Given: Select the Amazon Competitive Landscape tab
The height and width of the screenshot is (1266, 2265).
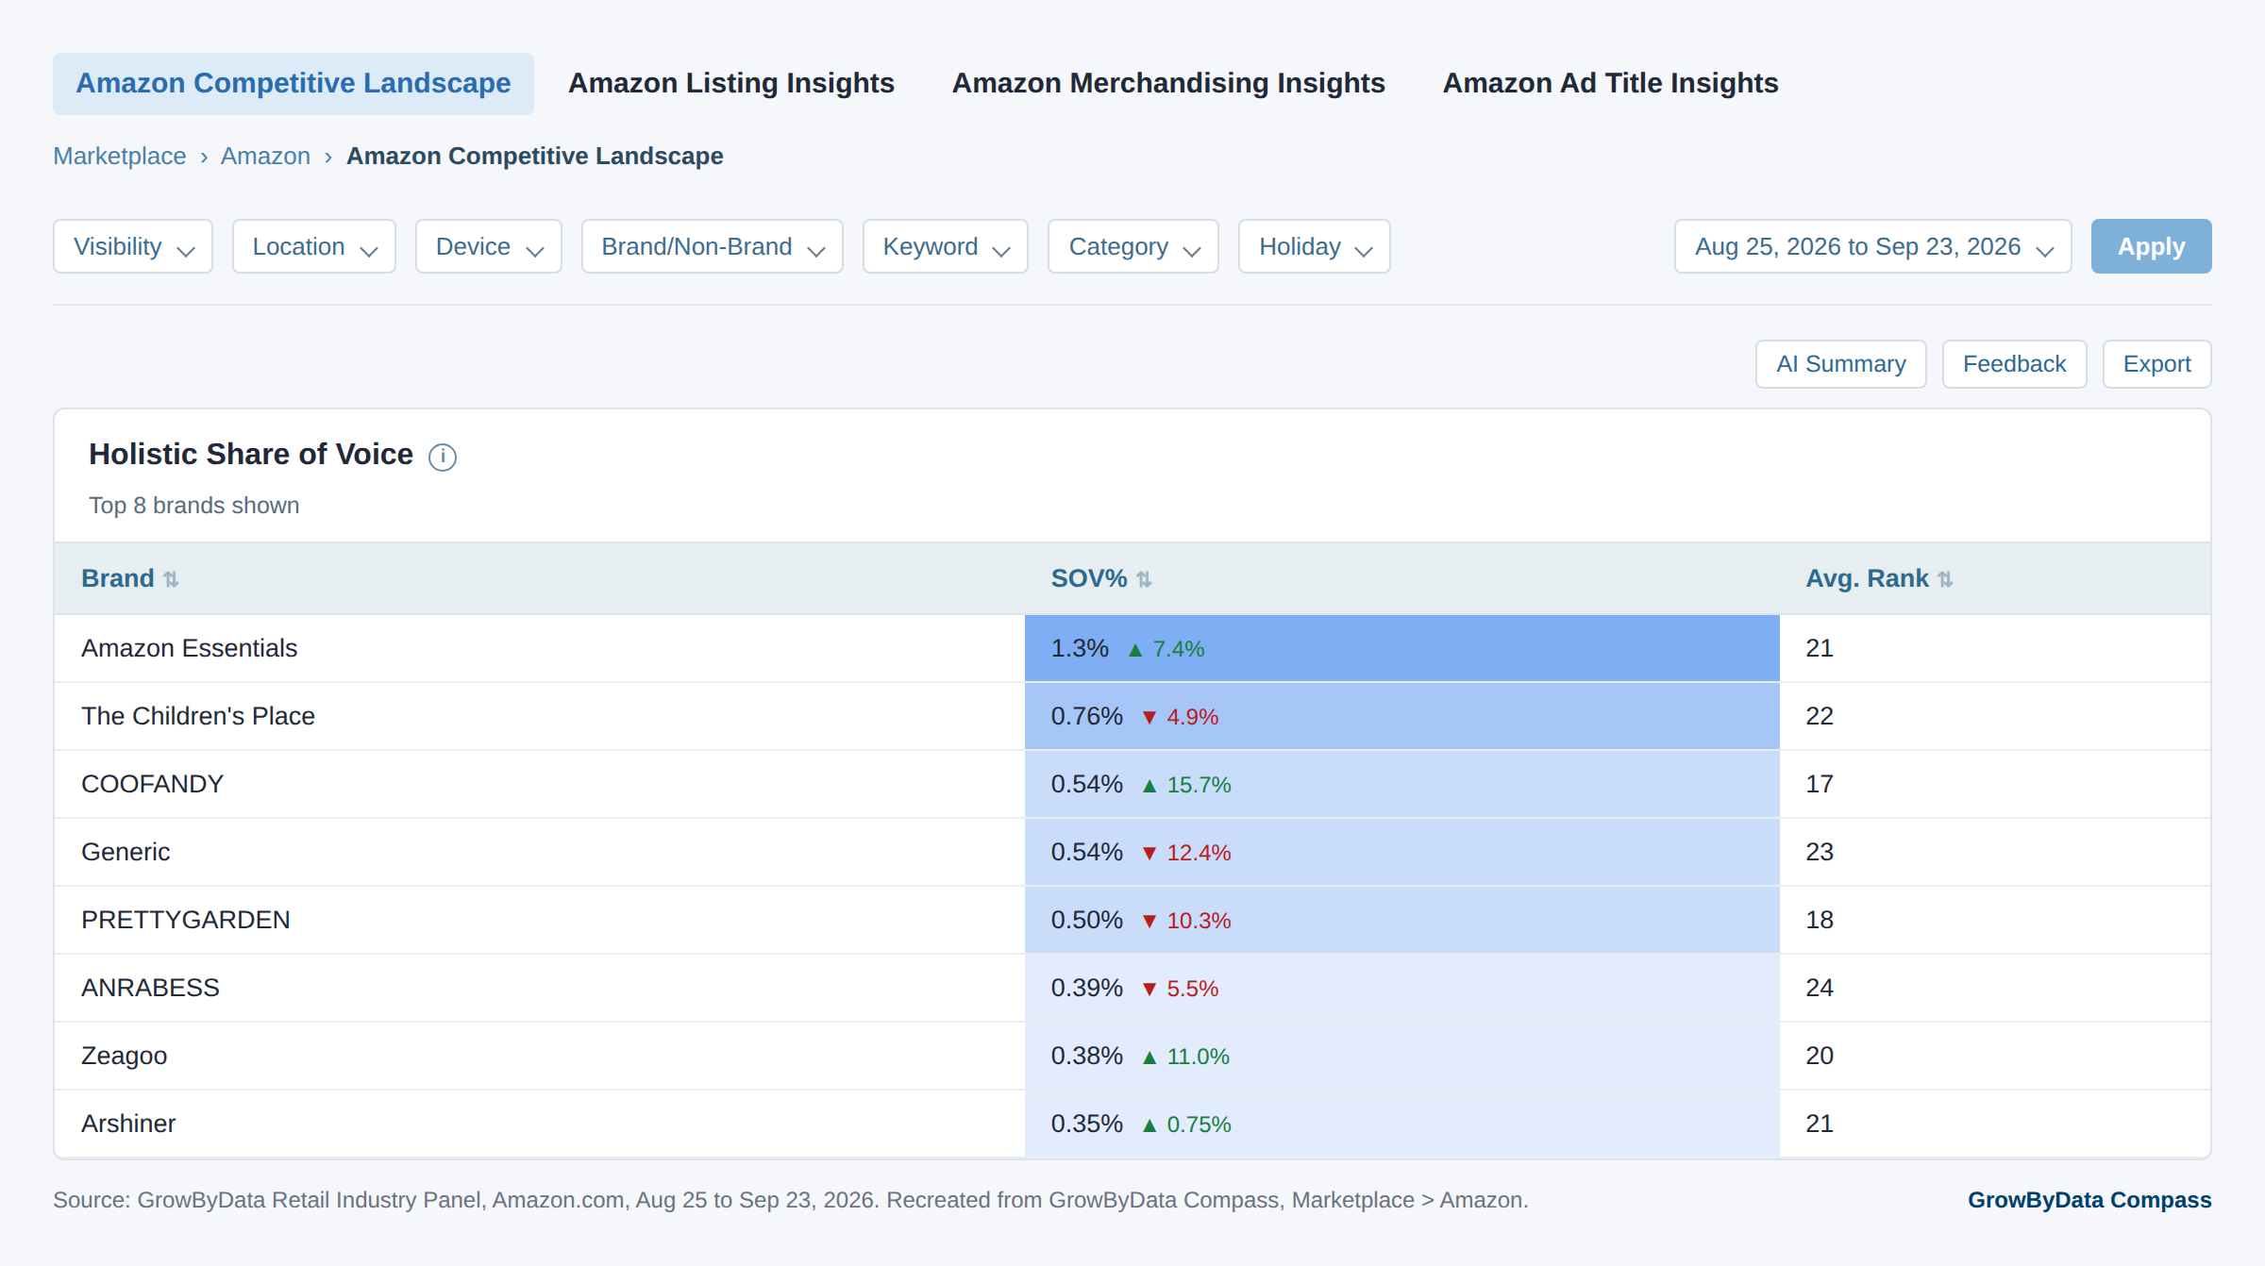Looking at the screenshot, I should (294, 83).
